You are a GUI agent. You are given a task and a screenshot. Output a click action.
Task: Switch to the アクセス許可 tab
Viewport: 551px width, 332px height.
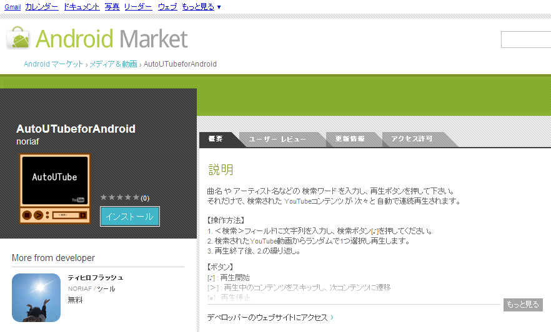tap(412, 139)
